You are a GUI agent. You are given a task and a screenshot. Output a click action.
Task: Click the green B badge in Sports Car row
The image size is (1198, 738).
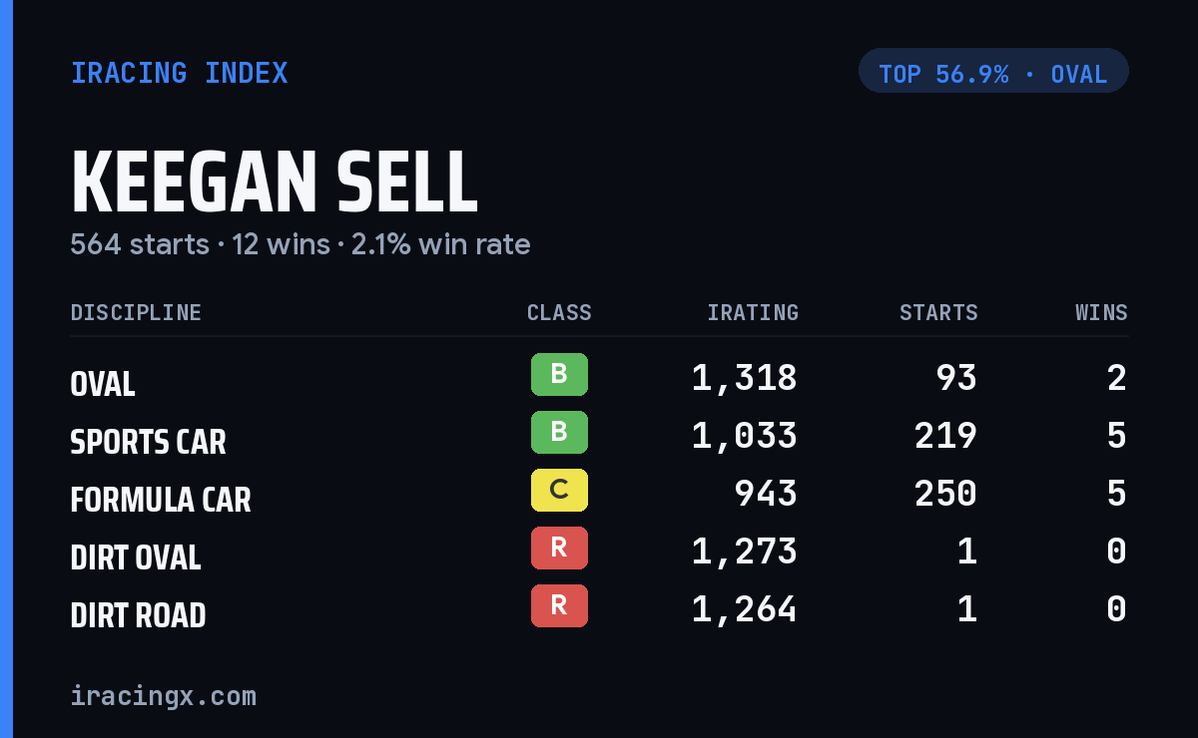559,432
